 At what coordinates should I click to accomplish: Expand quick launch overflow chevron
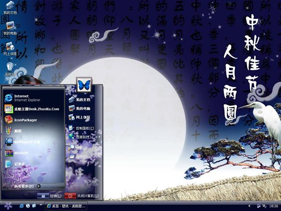click(x=41, y=205)
